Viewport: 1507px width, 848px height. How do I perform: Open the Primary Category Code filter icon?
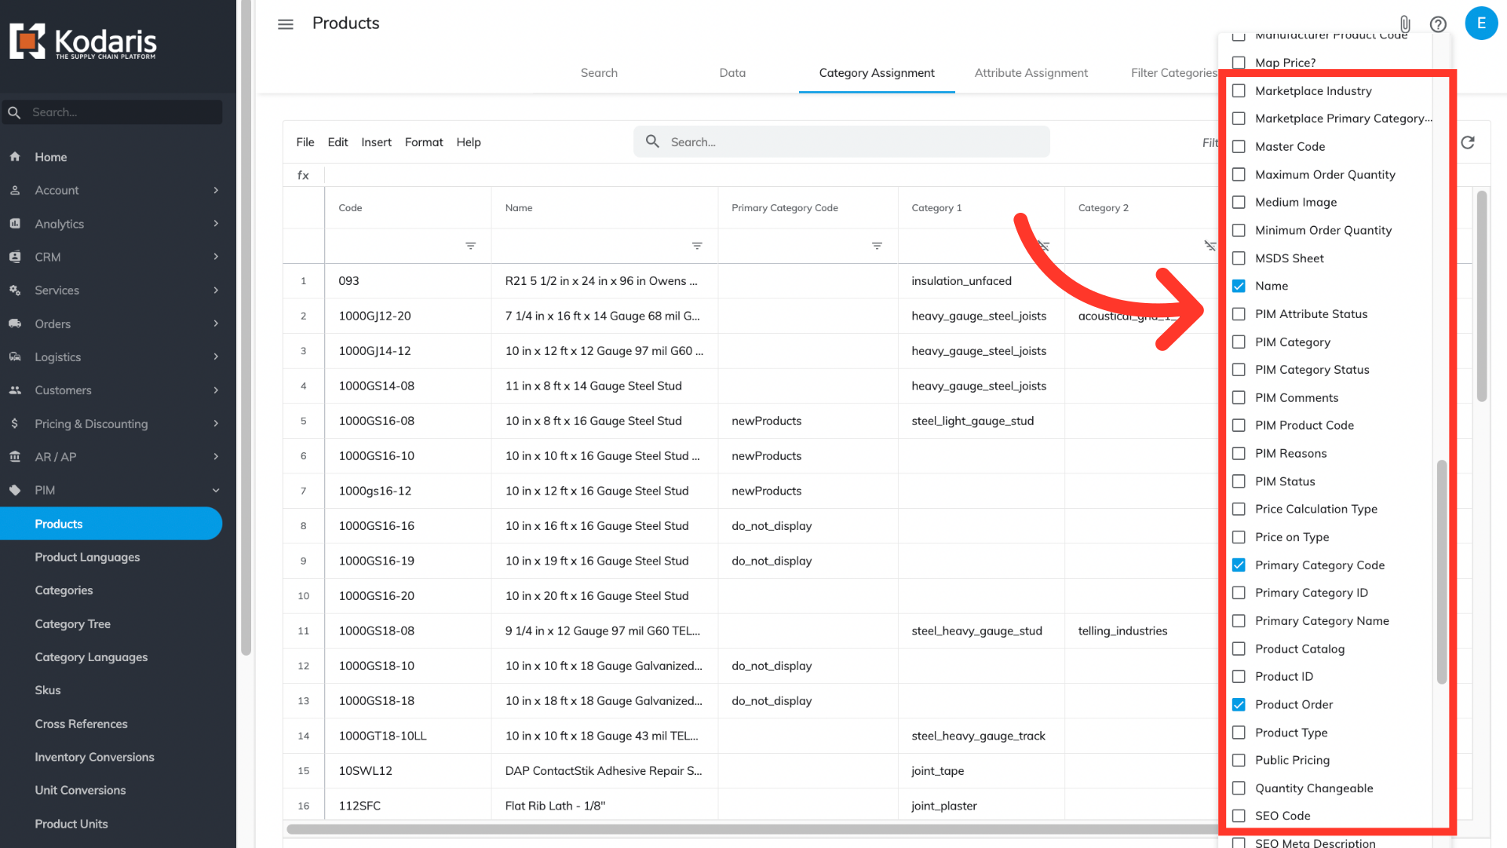[x=877, y=246]
